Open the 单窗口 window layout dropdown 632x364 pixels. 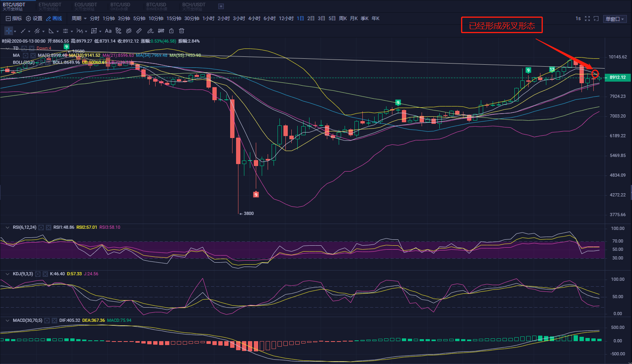615,19
